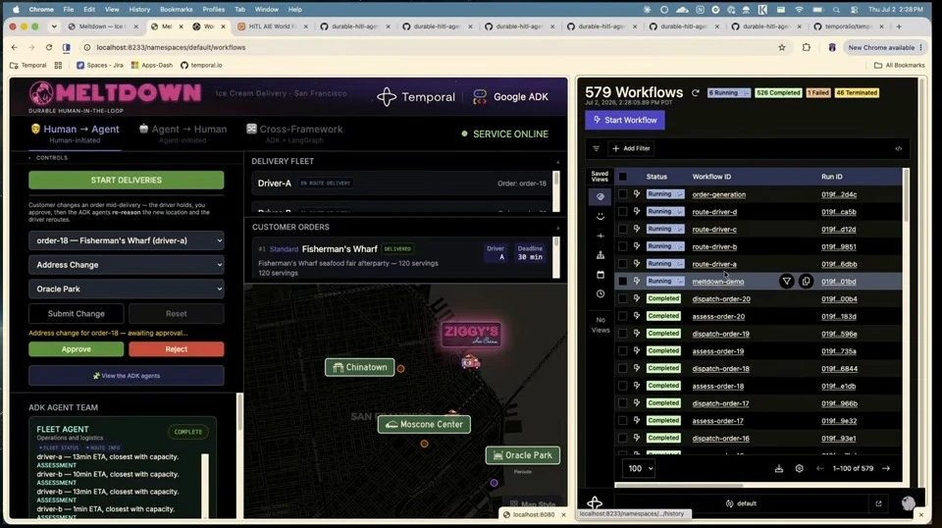Open macOS Control Center icon
This screenshot has height=528, width=942.
854,10
